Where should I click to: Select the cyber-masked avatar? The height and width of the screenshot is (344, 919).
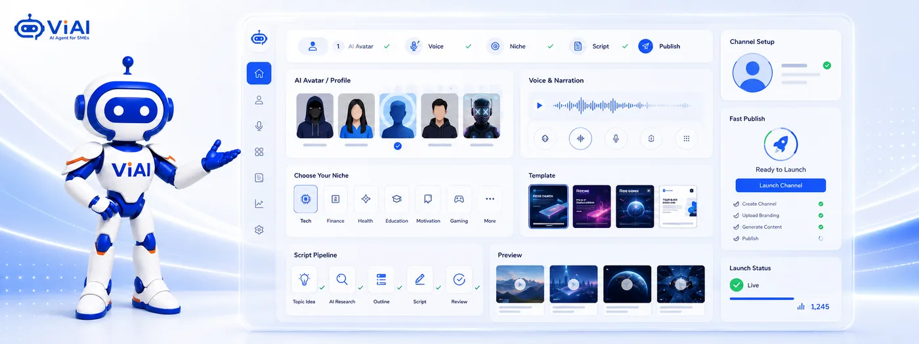(481, 115)
